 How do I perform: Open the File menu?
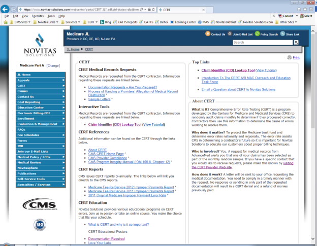coord(7,16)
